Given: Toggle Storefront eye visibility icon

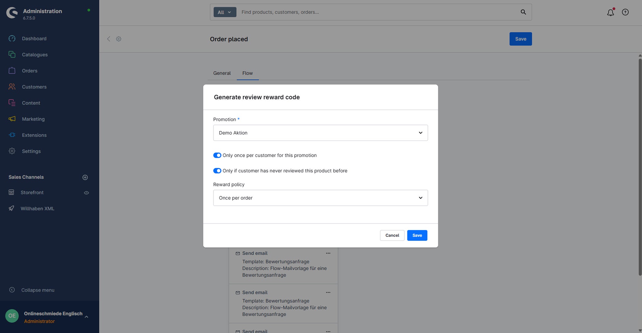Looking at the screenshot, I should (86, 193).
